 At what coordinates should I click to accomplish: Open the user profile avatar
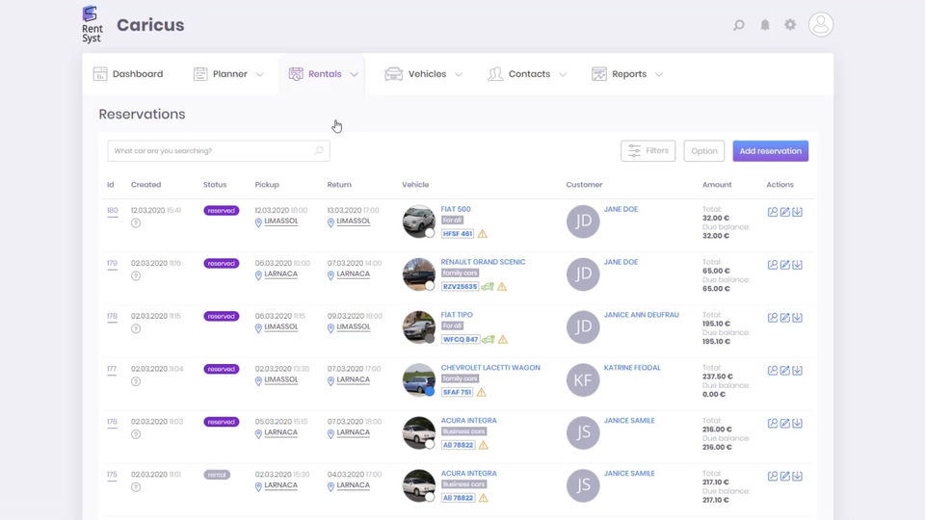tap(821, 25)
